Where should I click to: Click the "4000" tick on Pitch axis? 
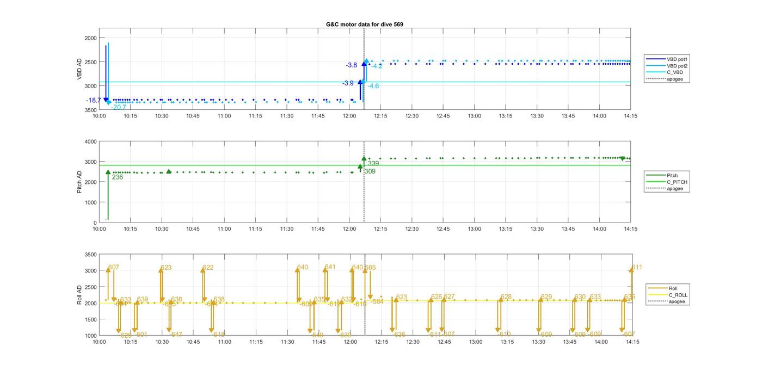(90, 142)
